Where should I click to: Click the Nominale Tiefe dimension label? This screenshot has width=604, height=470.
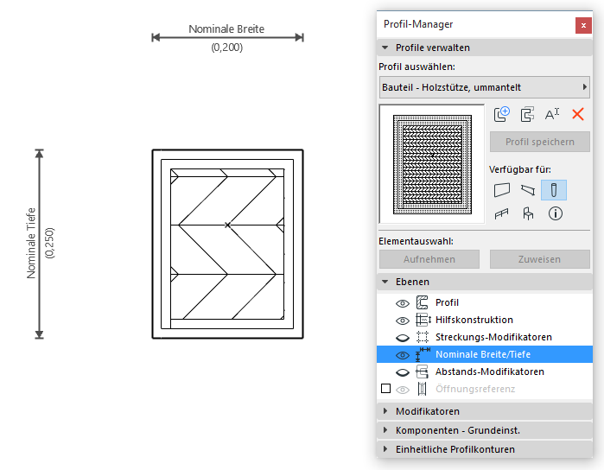tap(31, 243)
